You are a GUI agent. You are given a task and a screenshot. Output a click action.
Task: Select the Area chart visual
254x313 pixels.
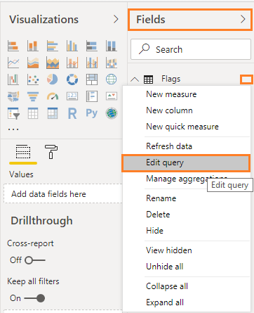(x=33, y=63)
